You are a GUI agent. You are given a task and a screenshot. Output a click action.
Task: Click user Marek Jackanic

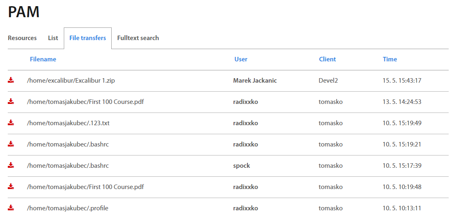point(255,81)
